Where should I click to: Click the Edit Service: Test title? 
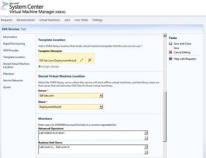(x=14, y=29)
